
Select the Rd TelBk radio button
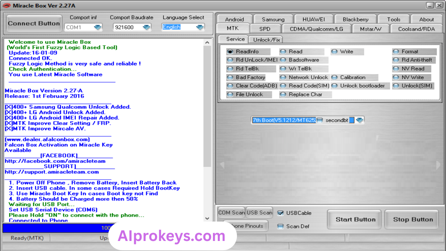251,68
